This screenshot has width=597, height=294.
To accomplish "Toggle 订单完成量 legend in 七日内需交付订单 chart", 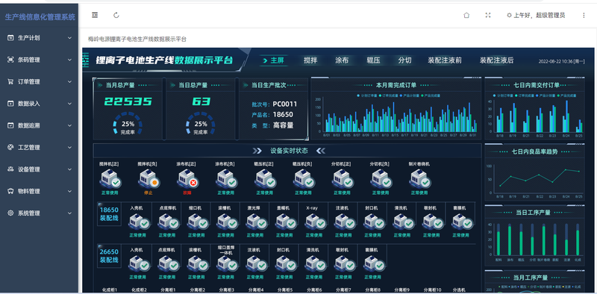I will click(525, 96).
